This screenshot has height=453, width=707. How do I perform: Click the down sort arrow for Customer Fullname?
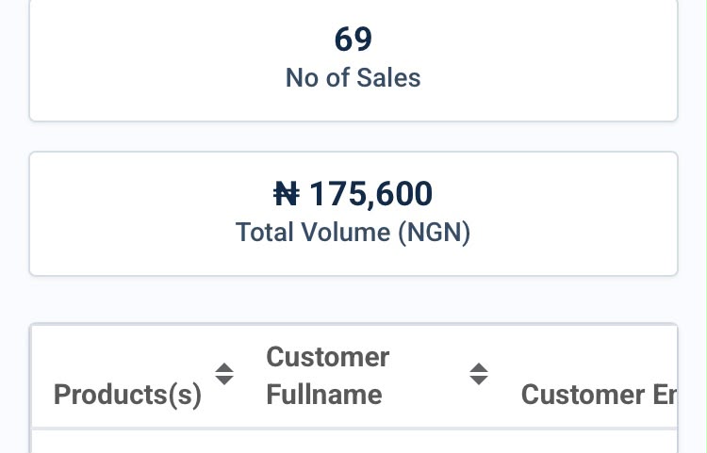[478, 380]
